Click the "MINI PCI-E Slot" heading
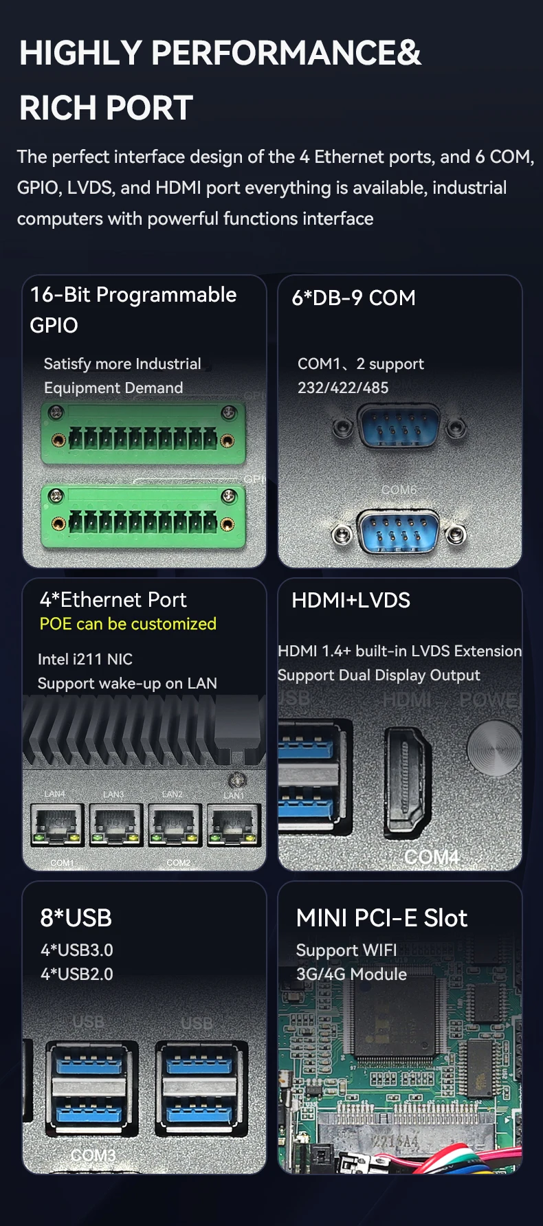The width and height of the screenshot is (543, 1226). [x=381, y=918]
